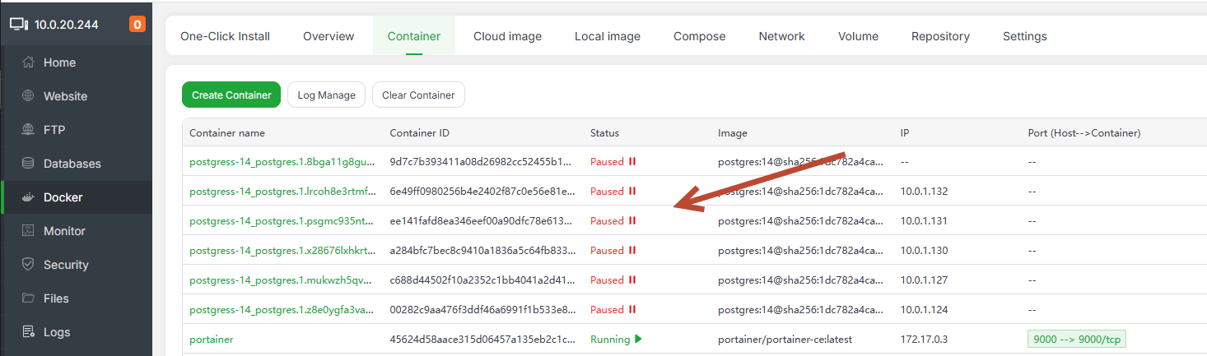Toggle paused status of first postgres container
Viewport: 1207px width, 356px height.
pyautogui.click(x=632, y=162)
